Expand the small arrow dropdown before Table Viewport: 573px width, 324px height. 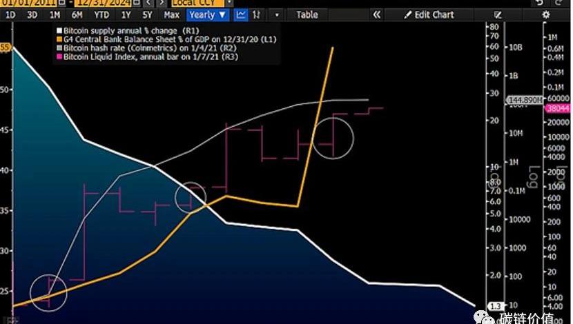tap(278, 14)
